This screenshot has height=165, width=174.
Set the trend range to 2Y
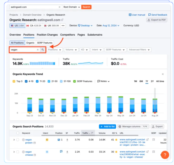click(152, 81)
